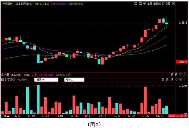Click 移 button in 多空资金 panel
Screen dimensions: 189x130
click(x=172, y=80)
